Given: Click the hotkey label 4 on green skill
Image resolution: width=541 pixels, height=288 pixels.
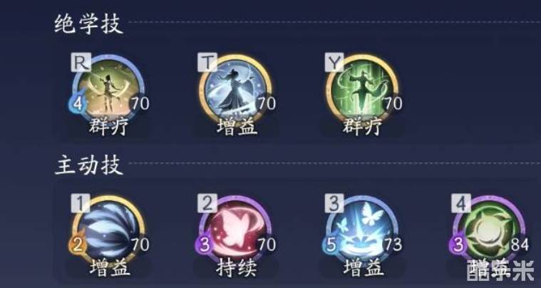Looking at the screenshot, I should [x=461, y=203].
